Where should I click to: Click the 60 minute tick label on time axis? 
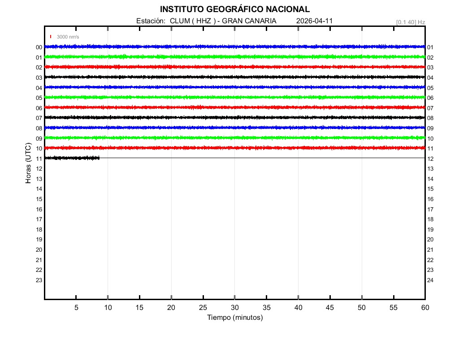tap(424, 308)
